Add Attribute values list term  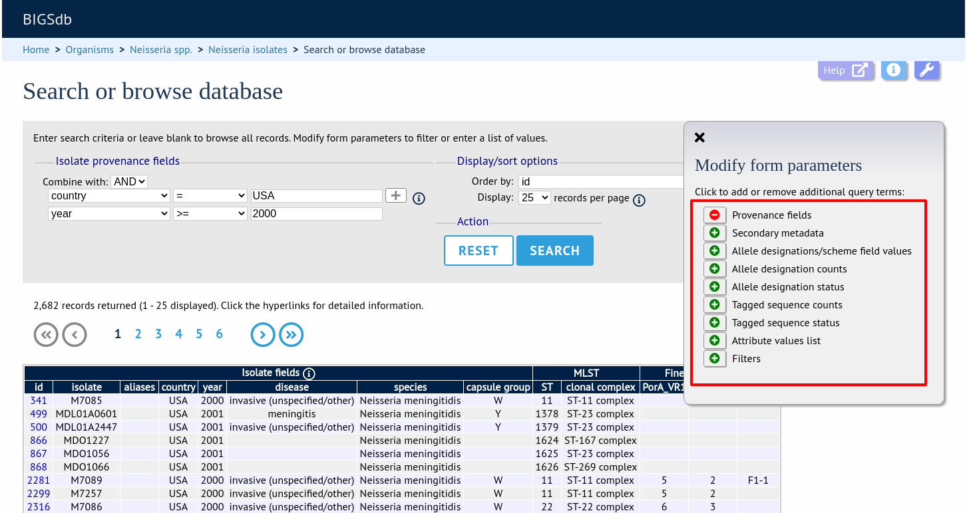715,340
